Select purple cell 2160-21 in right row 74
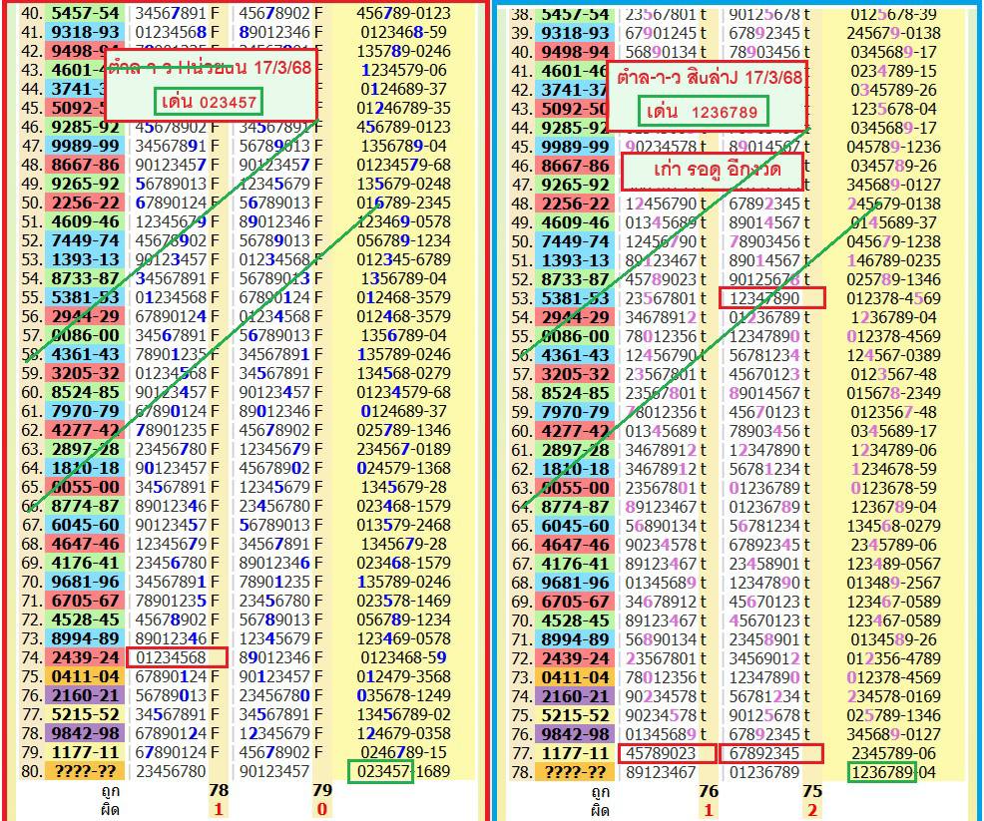Viewport: 984px width, 821px height. [574, 696]
